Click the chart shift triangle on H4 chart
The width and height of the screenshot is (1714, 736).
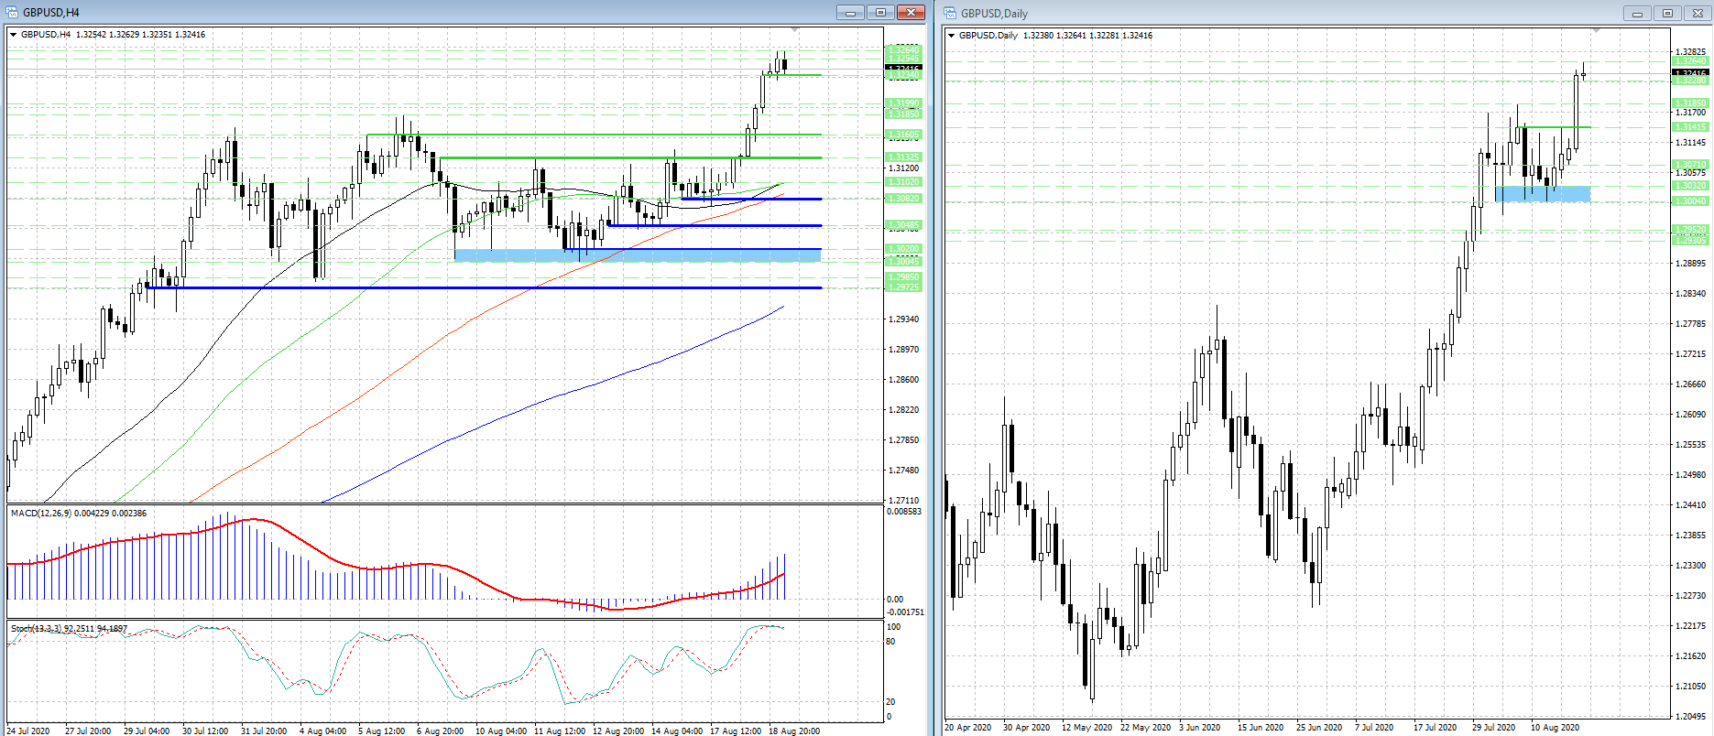tap(794, 31)
